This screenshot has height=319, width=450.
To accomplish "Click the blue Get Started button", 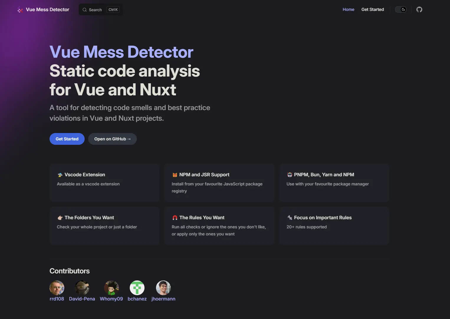I will (x=67, y=139).
